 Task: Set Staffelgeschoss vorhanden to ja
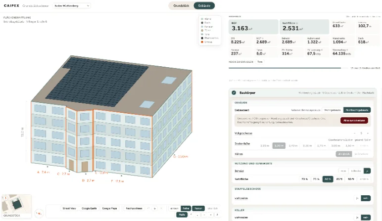tap(357, 198)
